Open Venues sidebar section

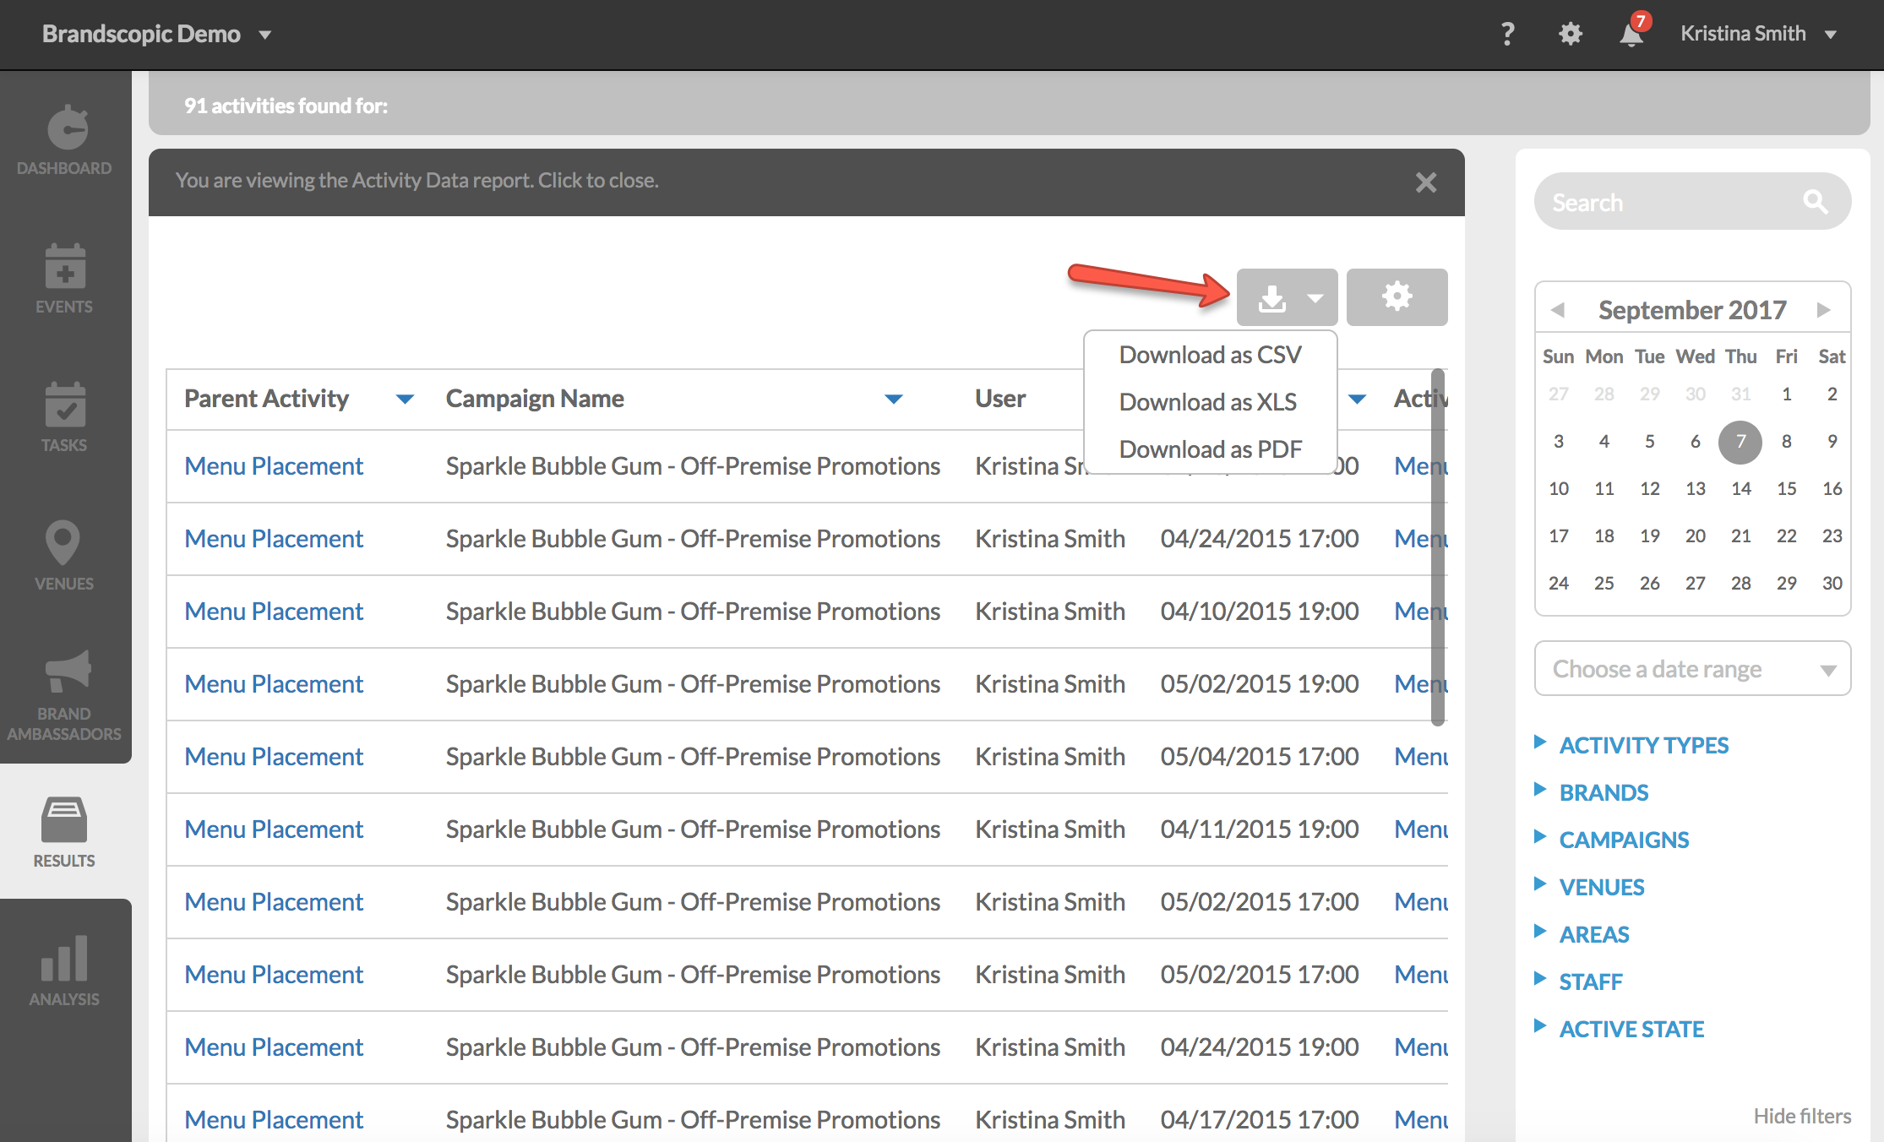(65, 556)
